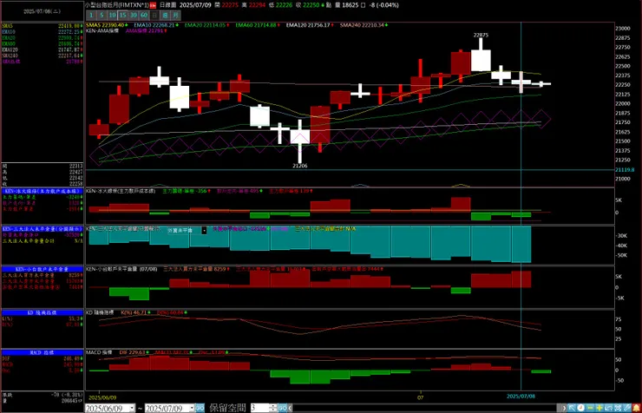Click the 2025/07/09 date in the chart header
This screenshot has height=413, width=642.
(195, 5)
